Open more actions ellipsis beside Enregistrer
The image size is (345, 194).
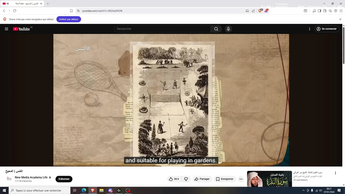pos(241,179)
